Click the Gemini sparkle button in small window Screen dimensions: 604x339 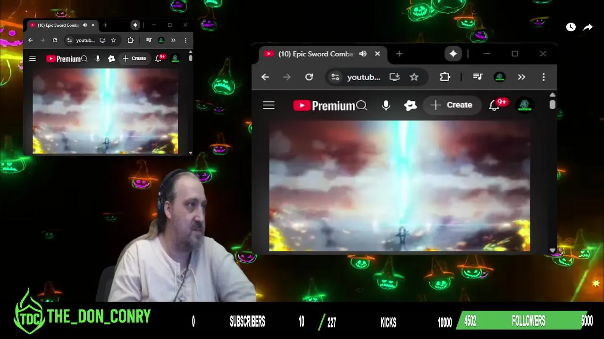point(135,25)
